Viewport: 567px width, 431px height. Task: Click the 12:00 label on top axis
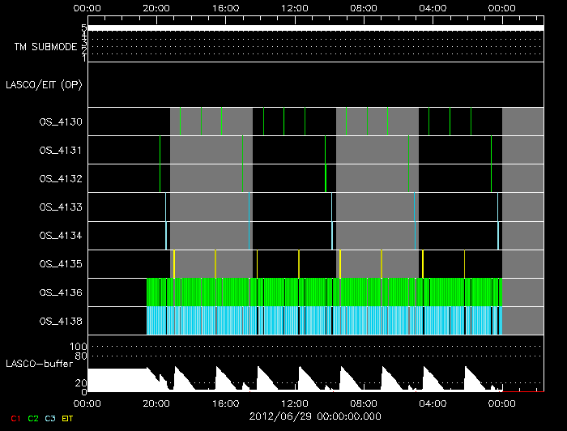point(294,8)
